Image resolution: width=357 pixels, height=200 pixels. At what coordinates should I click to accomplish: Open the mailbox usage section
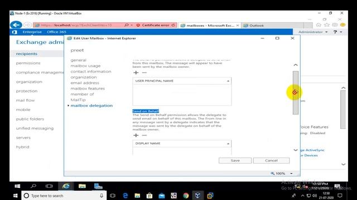pos(85,66)
